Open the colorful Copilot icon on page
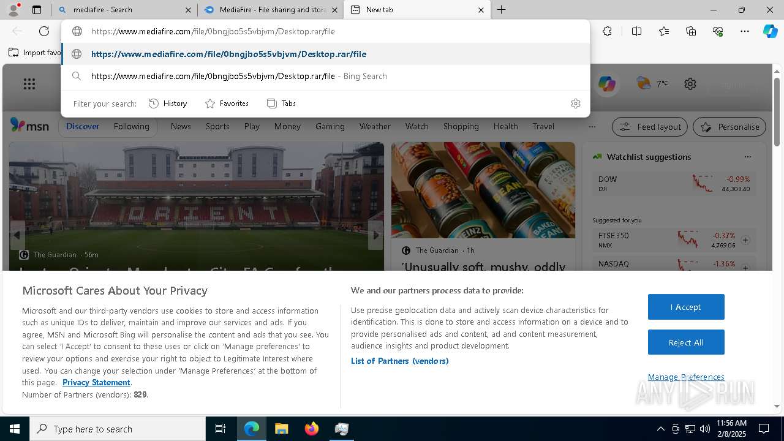Viewport: 784px width, 441px height. [606, 84]
